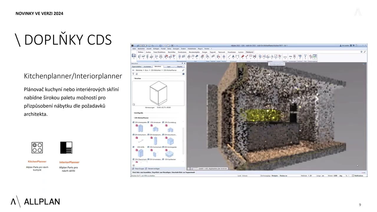Open the dropdown under the Text tool
377x212 pixels.
tap(233, 59)
